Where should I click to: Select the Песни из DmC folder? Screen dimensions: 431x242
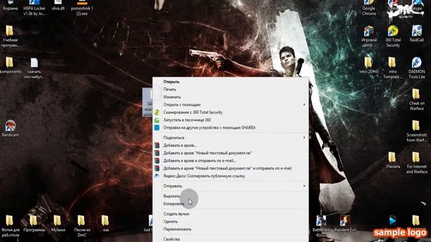point(81,226)
